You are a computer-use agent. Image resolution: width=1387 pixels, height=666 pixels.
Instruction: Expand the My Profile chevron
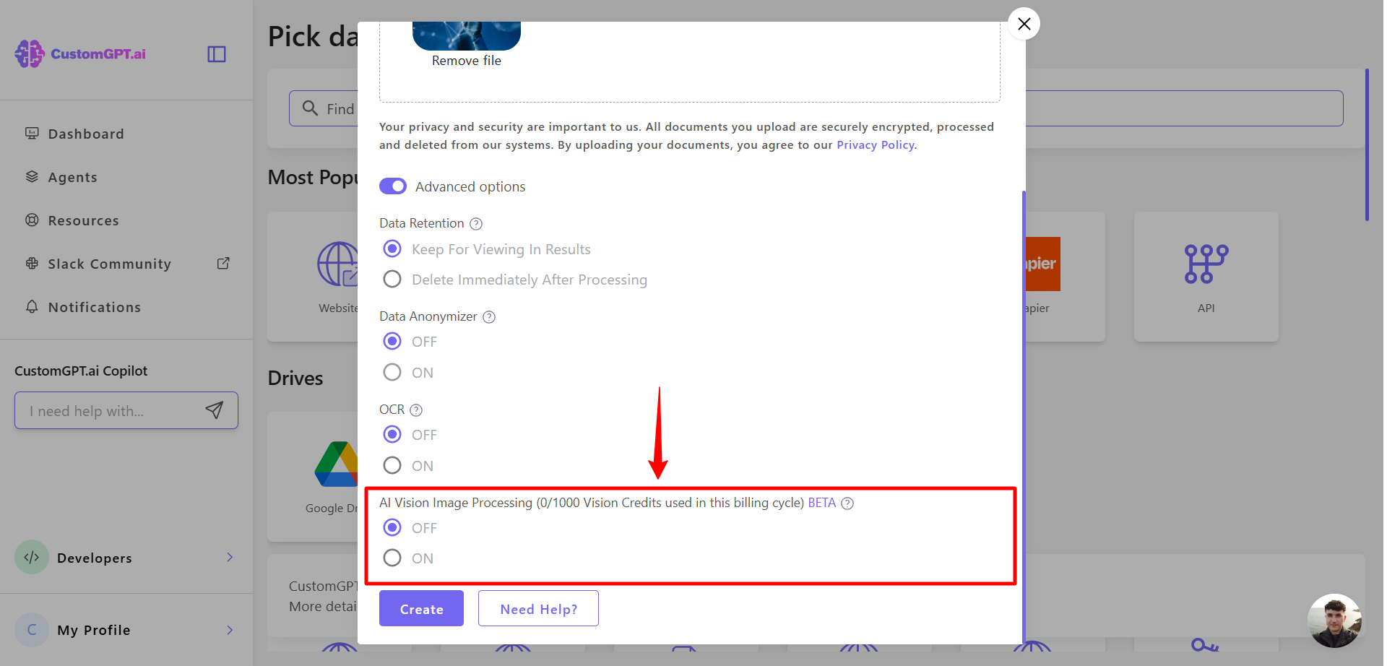pos(230,630)
